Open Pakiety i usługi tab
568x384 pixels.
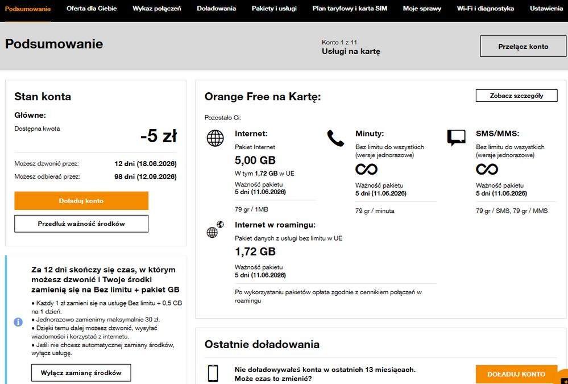coord(274,9)
